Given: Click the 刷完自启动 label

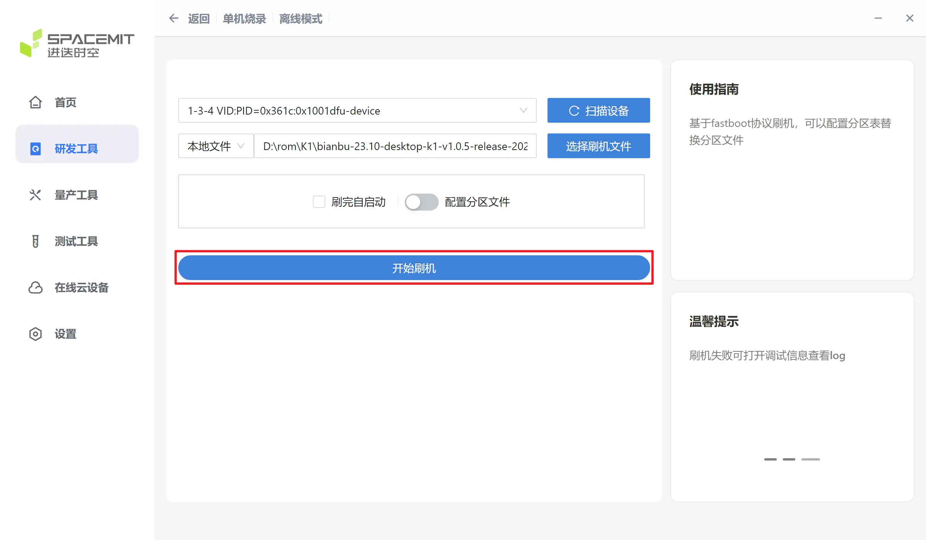Looking at the screenshot, I should (x=358, y=202).
